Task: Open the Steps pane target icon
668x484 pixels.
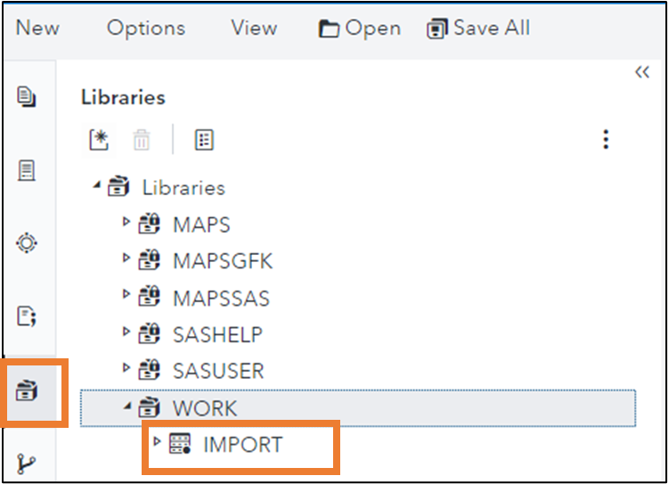Action: [27, 242]
